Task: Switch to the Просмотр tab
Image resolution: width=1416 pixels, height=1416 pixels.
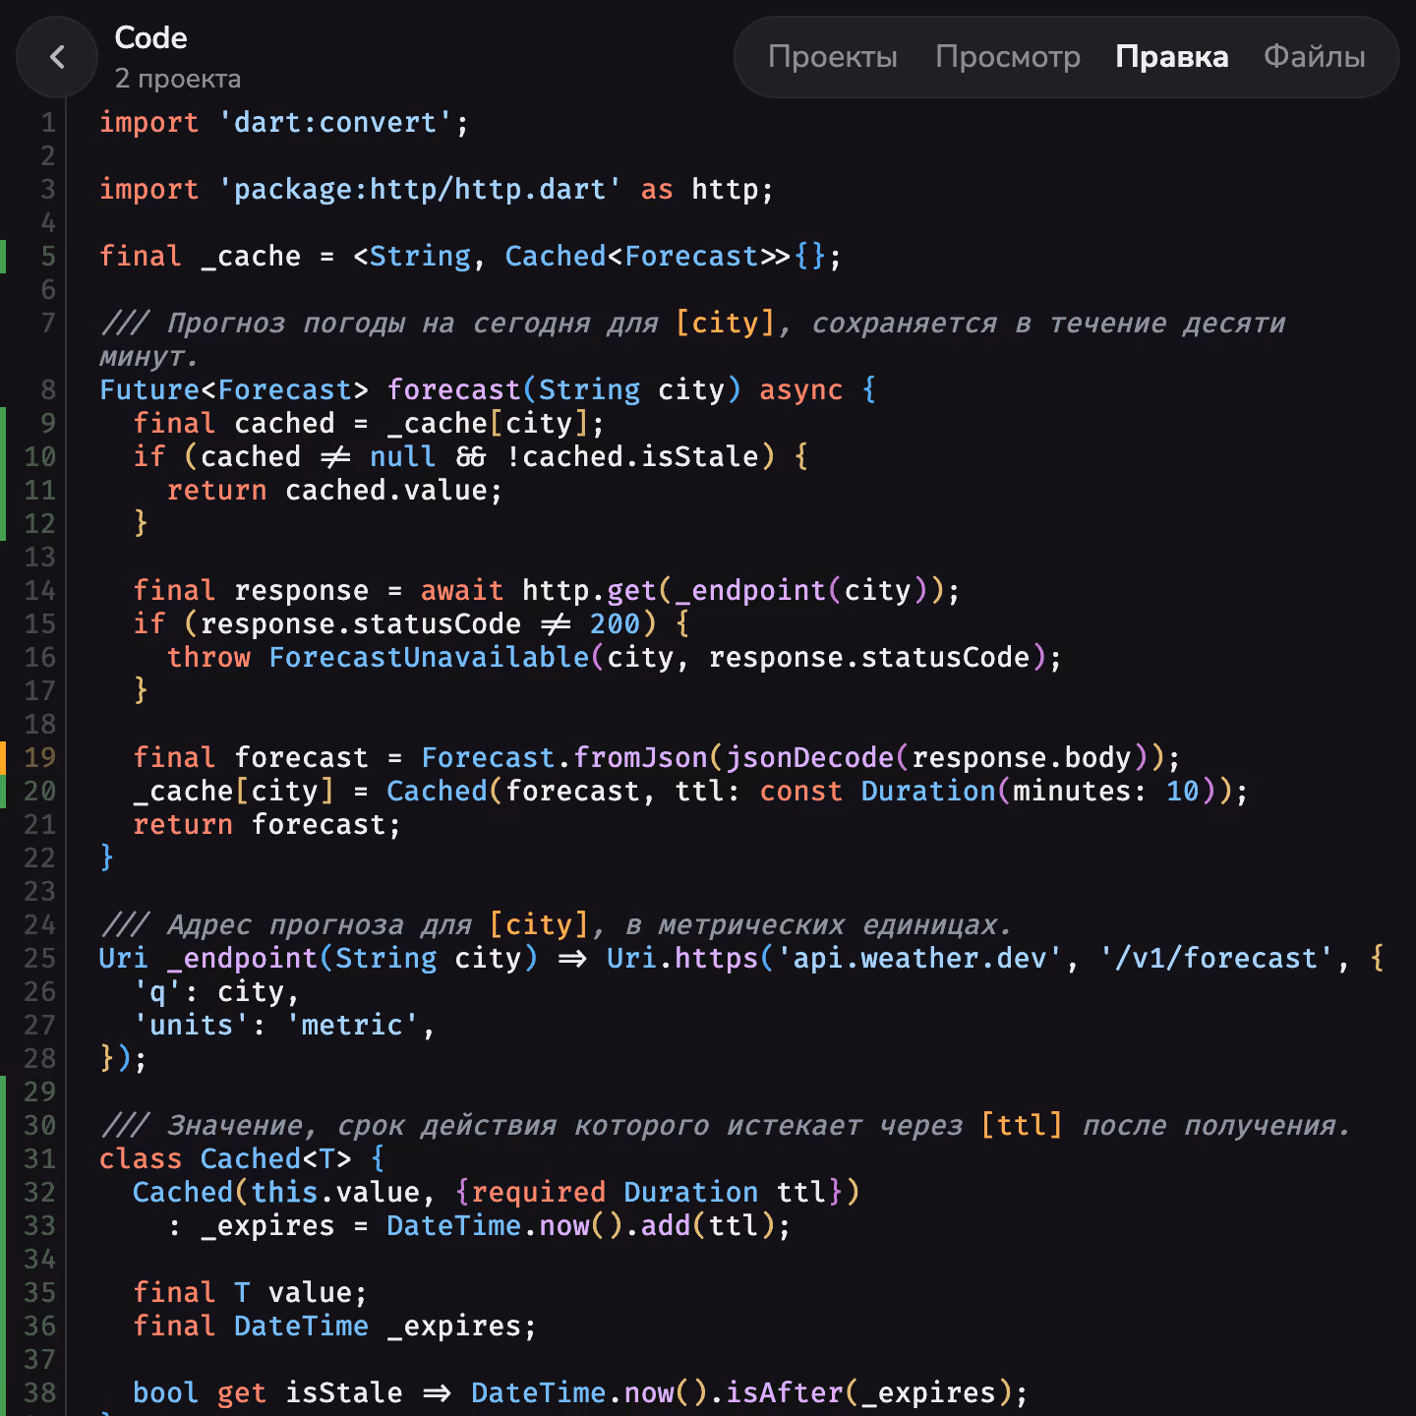Action: (1007, 57)
